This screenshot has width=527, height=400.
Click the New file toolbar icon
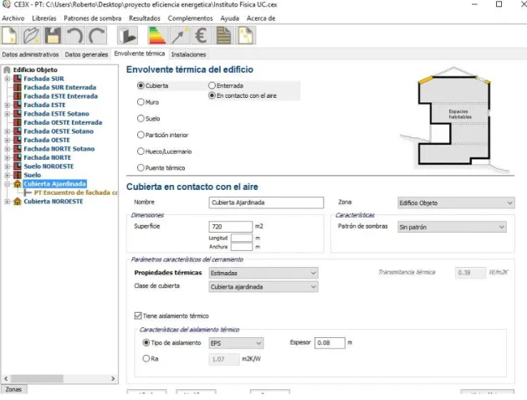point(10,35)
